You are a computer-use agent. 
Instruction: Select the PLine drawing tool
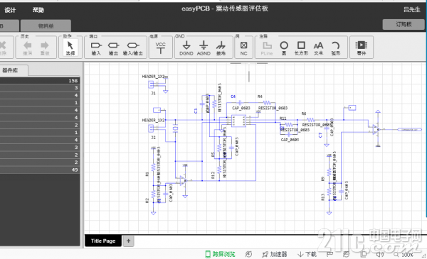[267, 48]
